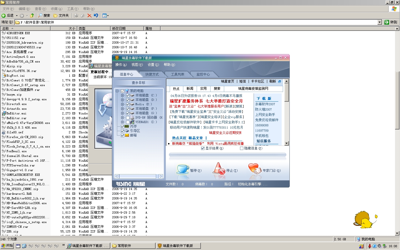Screen dimensions: 400x250
Task: Click the blue Undo arrow toolbar icon
Action: coord(96,16)
